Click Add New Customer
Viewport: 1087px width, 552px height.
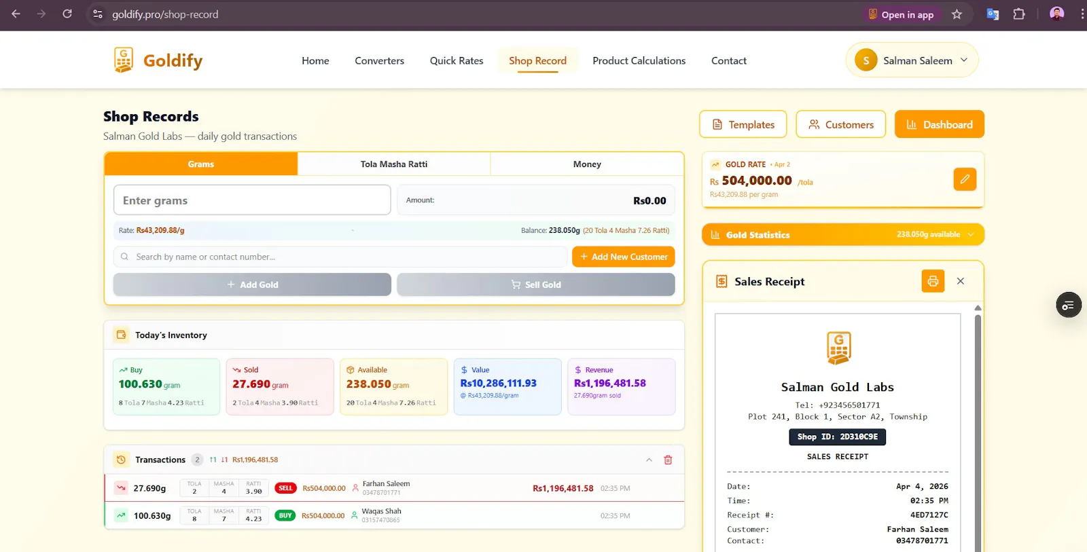[x=624, y=257]
